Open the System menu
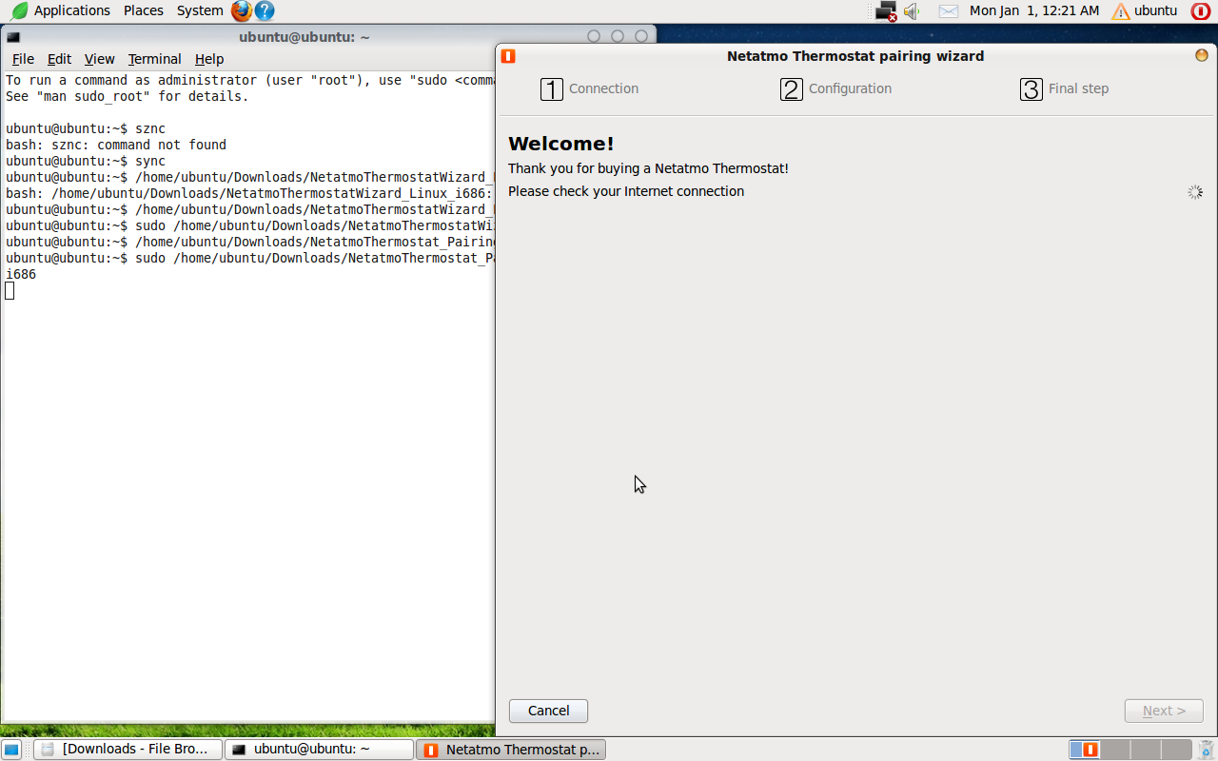The height and width of the screenshot is (761, 1218). tap(200, 10)
